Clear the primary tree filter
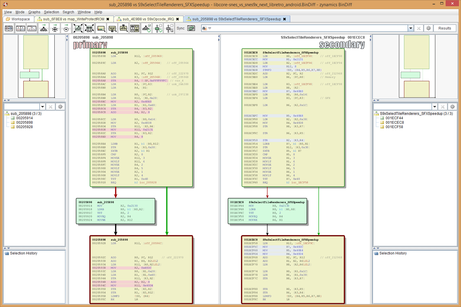This screenshot has height=307, width=461. 51,107
